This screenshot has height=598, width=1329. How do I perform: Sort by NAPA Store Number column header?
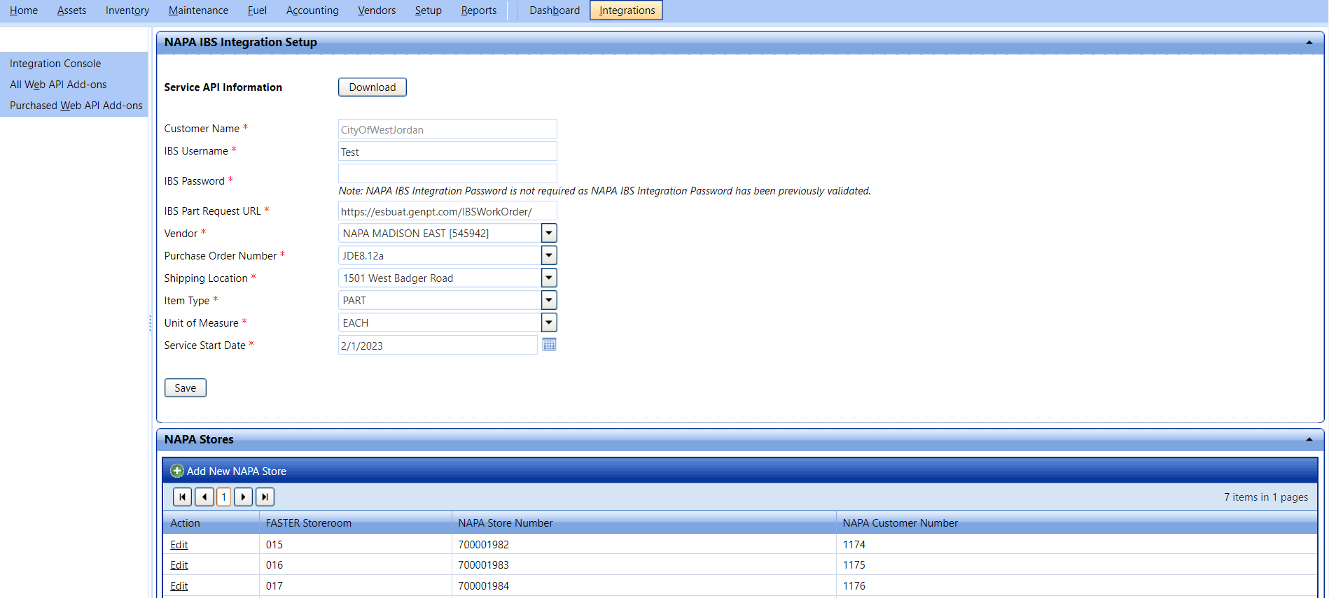pos(506,523)
